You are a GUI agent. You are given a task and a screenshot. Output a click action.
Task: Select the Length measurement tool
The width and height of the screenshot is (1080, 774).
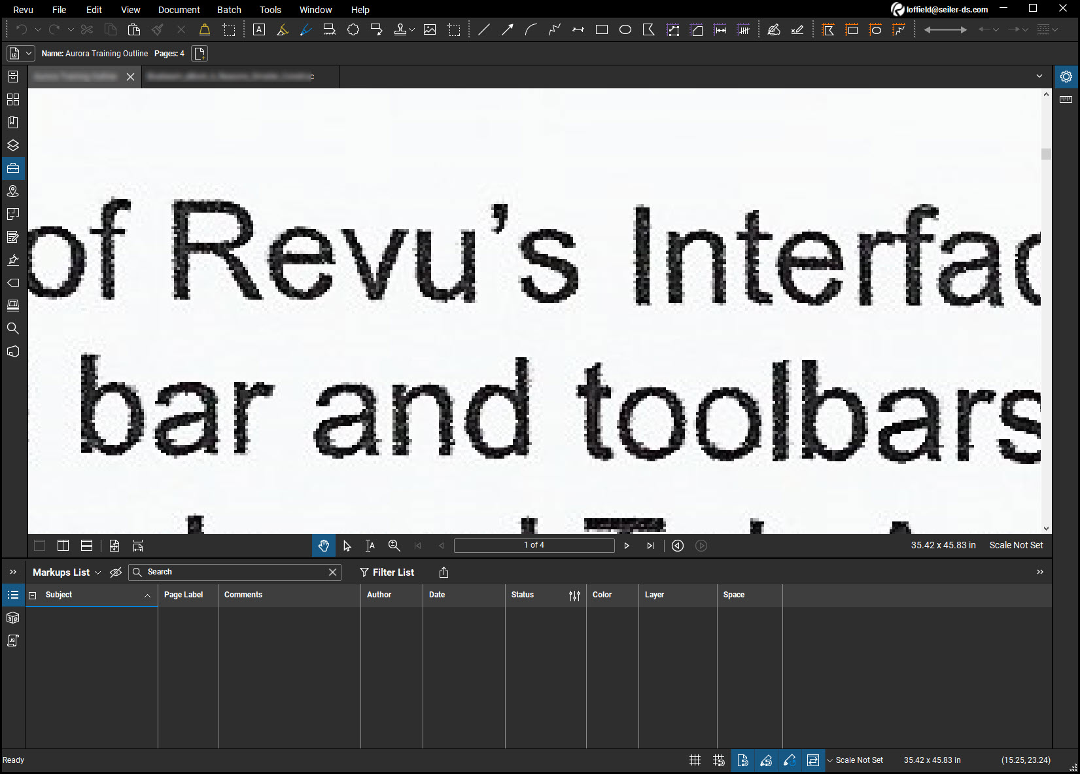(720, 29)
